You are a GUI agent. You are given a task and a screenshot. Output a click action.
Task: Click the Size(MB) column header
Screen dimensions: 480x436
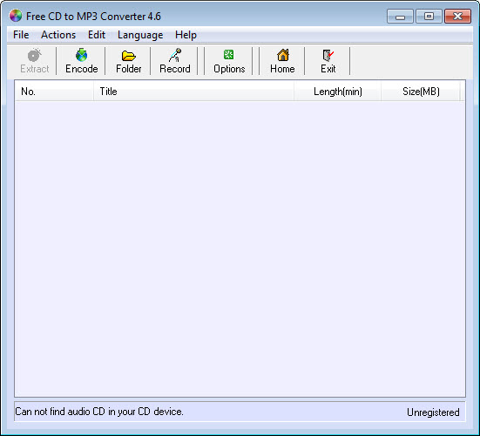(x=421, y=92)
